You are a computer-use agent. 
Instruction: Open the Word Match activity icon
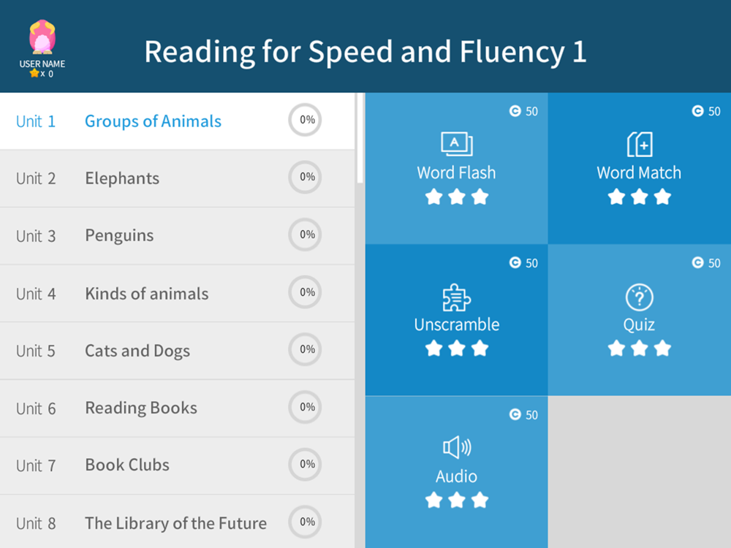(639, 144)
